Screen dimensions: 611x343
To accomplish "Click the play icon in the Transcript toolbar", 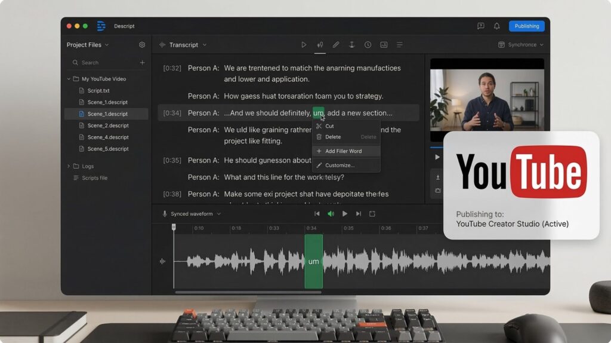I will 304,45.
